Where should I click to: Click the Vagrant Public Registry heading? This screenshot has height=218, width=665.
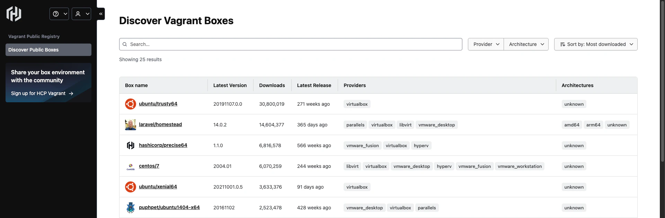pyautogui.click(x=34, y=36)
